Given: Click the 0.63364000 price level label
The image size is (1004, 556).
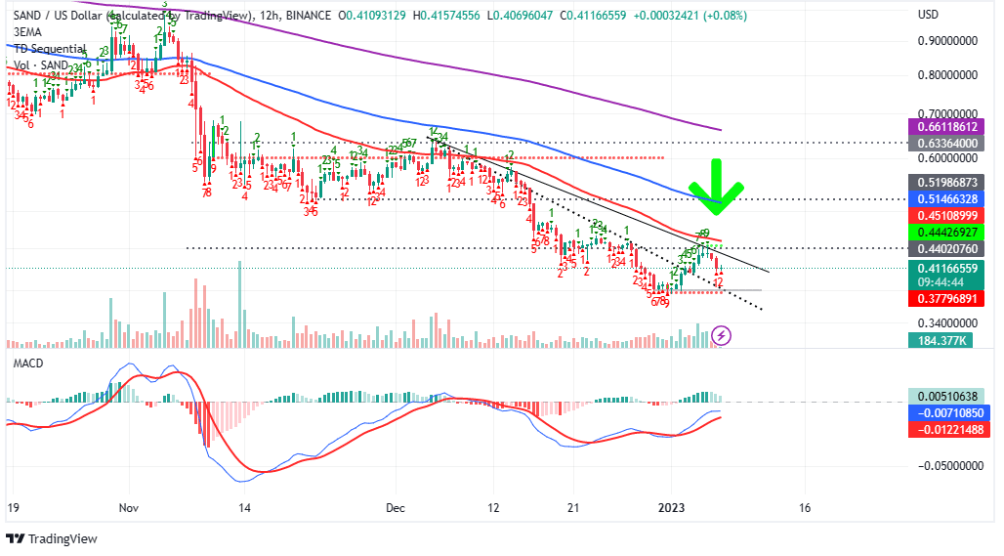Looking at the screenshot, I should tap(947, 143).
